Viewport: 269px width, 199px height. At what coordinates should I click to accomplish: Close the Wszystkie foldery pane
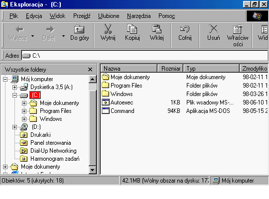[x=90, y=70]
